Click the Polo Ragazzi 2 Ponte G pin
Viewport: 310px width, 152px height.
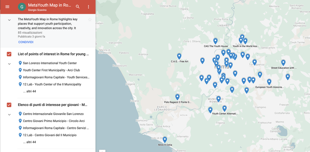tap(177, 97)
